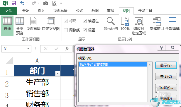This screenshot has width=181, height=107.
Task: Customize the quick access toolbar dropdown
Action: [61, 4]
